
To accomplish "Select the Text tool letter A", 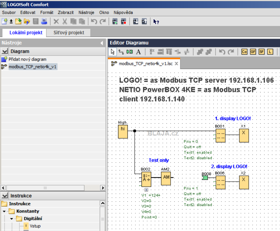I will tap(138, 52).
